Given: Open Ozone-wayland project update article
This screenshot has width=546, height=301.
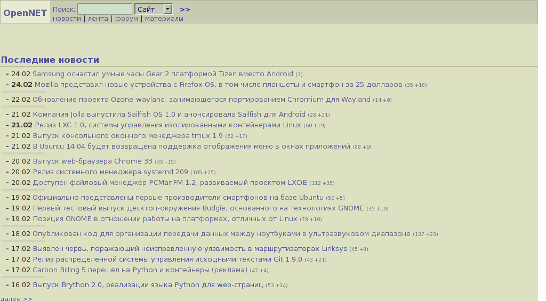Looking at the screenshot, I should pyautogui.click(x=201, y=100).
